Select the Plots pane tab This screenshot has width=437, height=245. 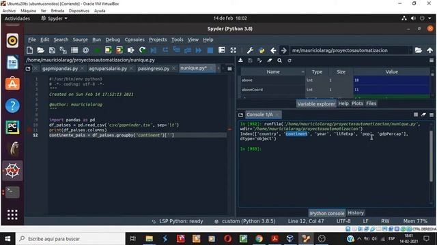pos(357,103)
